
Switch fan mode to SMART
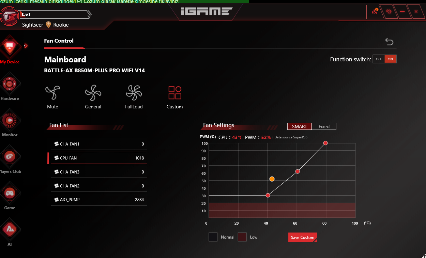(x=300, y=126)
